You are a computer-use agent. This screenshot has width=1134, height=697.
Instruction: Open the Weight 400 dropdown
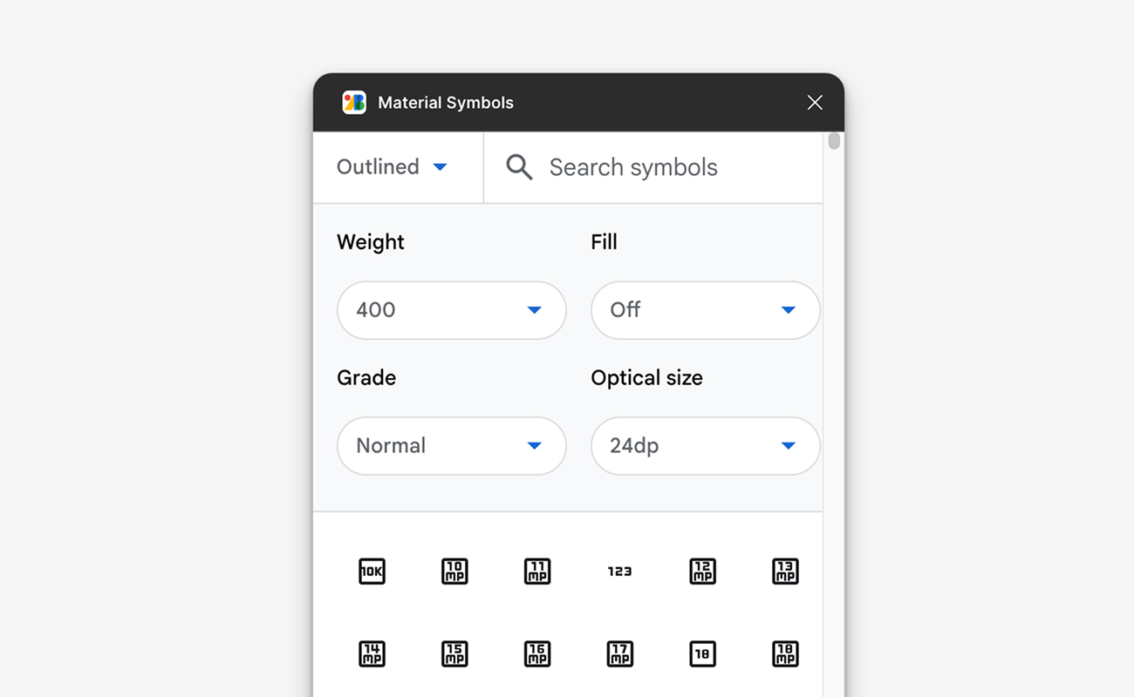452,310
